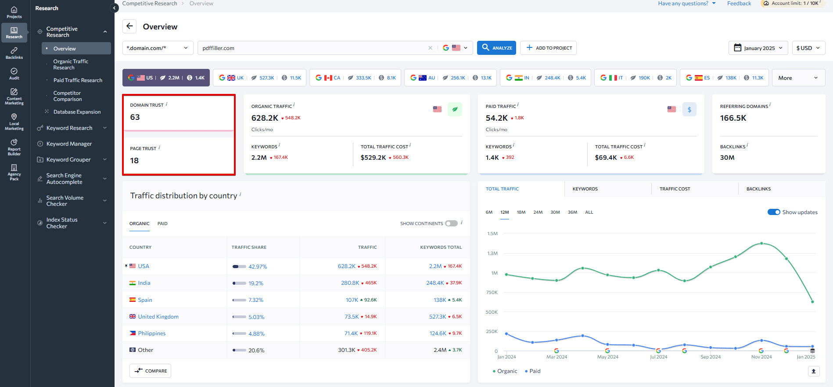Click the organic traffic leaf icon
The width and height of the screenshot is (833, 387).
455,109
